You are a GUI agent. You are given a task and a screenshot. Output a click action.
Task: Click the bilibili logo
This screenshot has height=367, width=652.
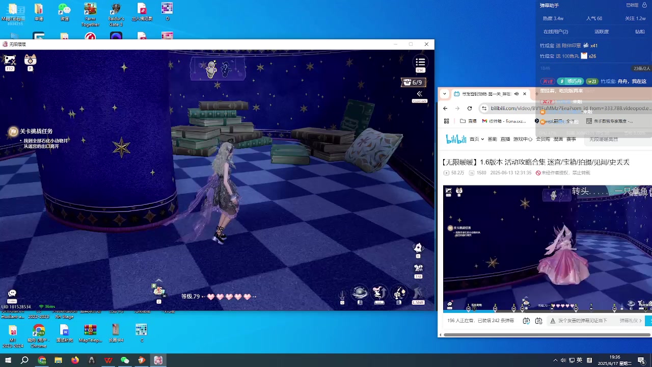tap(456, 139)
